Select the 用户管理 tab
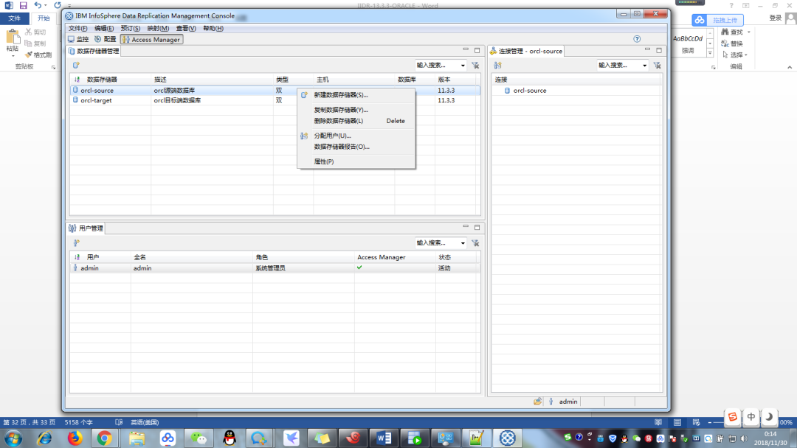797x448 pixels. point(86,228)
